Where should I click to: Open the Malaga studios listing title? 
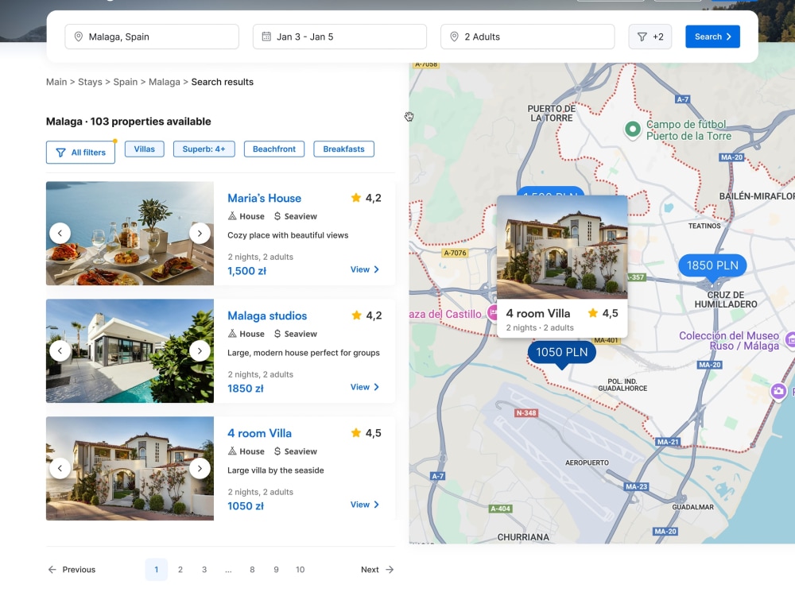[x=267, y=315]
